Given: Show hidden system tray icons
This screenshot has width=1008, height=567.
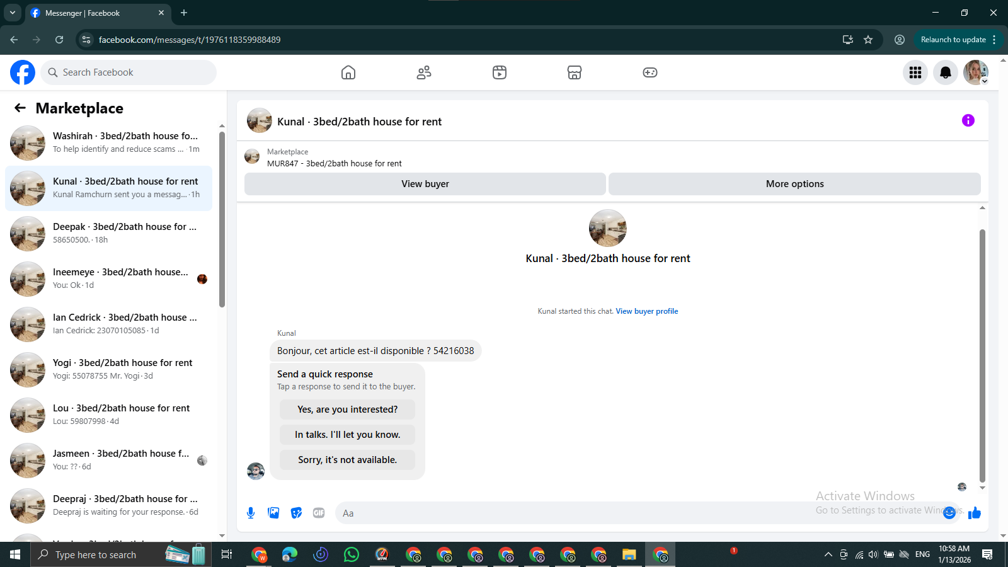Looking at the screenshot, I should [828, 554].
